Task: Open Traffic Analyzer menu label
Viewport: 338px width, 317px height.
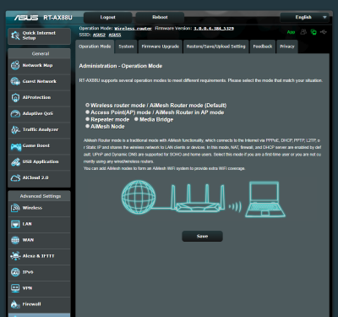Action: (x=41, y=129)
